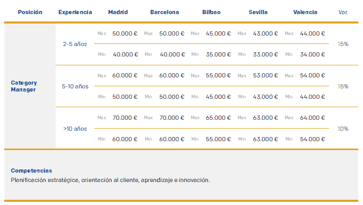Click the Madrid column header

[118, 12]
